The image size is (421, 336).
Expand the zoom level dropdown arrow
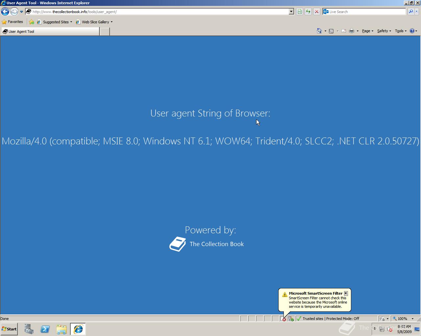coord(412,319)
